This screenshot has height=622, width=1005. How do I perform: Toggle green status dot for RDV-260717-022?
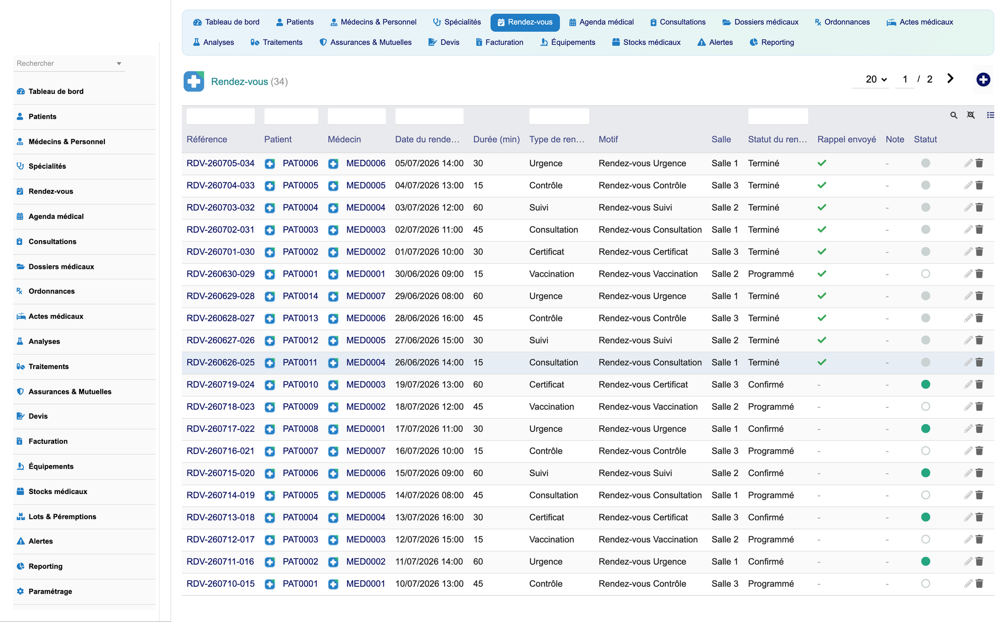click(x=925, y=429)
